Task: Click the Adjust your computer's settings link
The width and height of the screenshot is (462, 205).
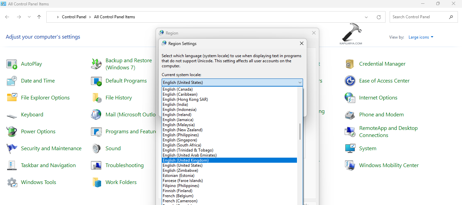Action: point(43,37)
